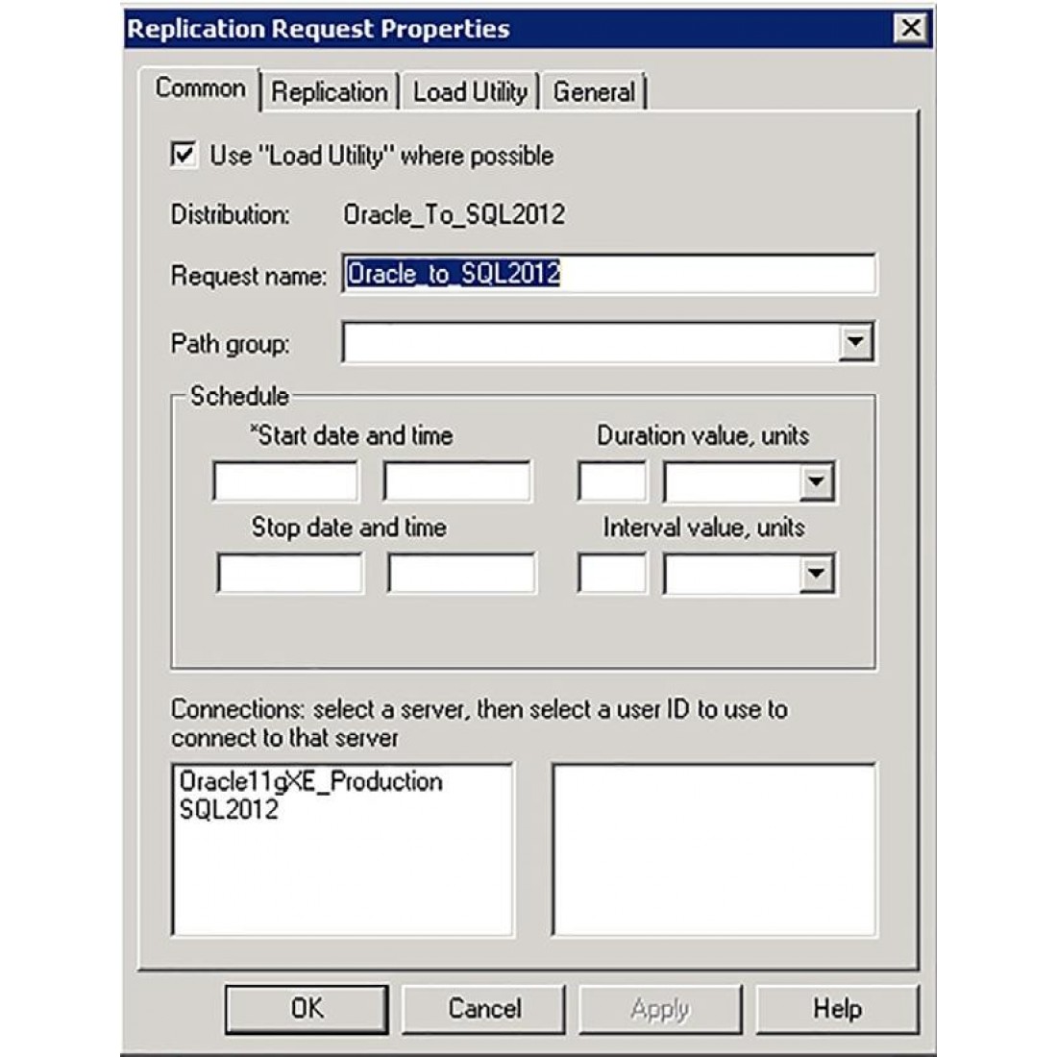1057x1057 pixels.
Task: Click the Start date input field
Action: tap(285, 482)
